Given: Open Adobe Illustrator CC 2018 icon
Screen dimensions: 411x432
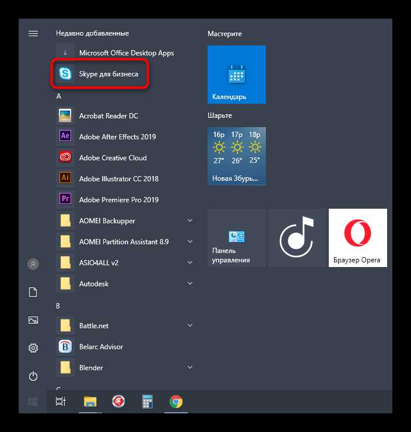Looking at the screenshot, I should tap(65, 178).
